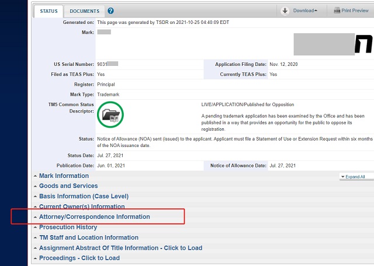This screenshot has width=374, height=266.
Task: Open the Download dropdown menu
Action: pos(305,10)
